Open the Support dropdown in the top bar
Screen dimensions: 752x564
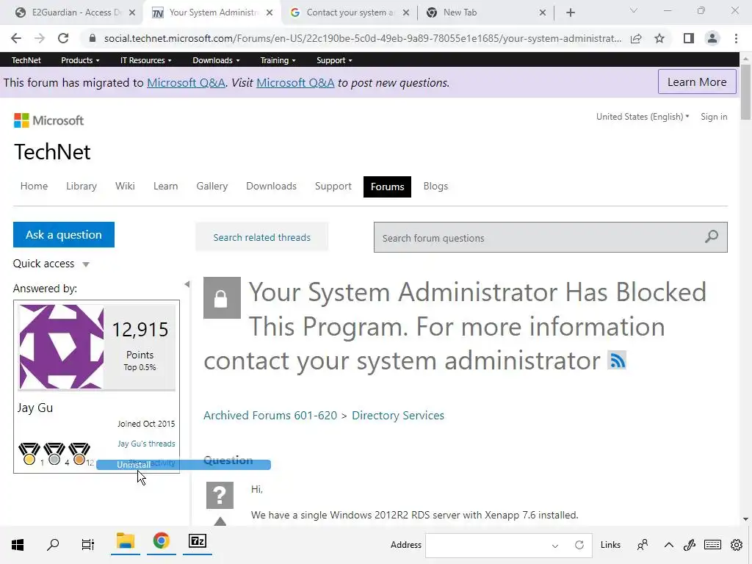pos(334,60)
